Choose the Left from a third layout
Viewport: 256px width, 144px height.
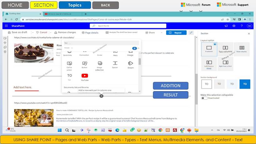[209, 64]
